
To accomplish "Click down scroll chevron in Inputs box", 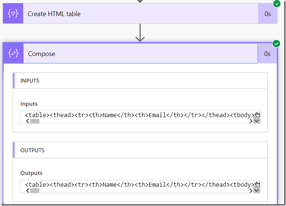I will [x=256, y=121].
